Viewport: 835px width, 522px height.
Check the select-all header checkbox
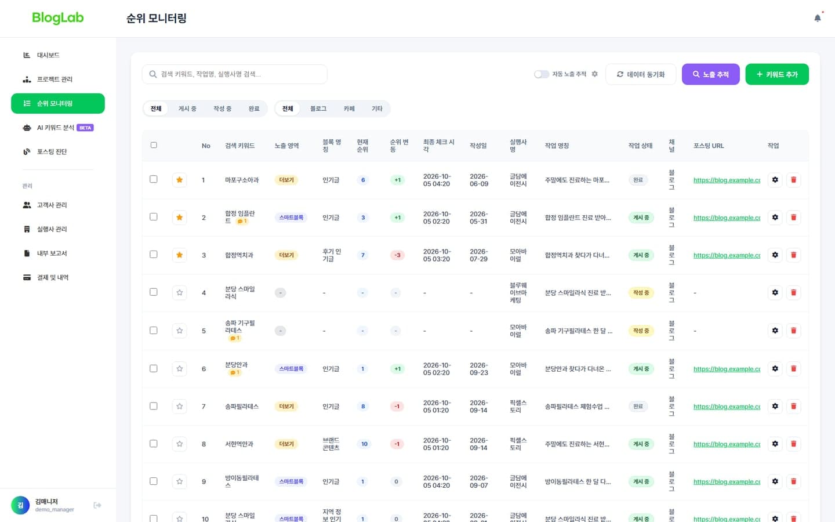154,145
